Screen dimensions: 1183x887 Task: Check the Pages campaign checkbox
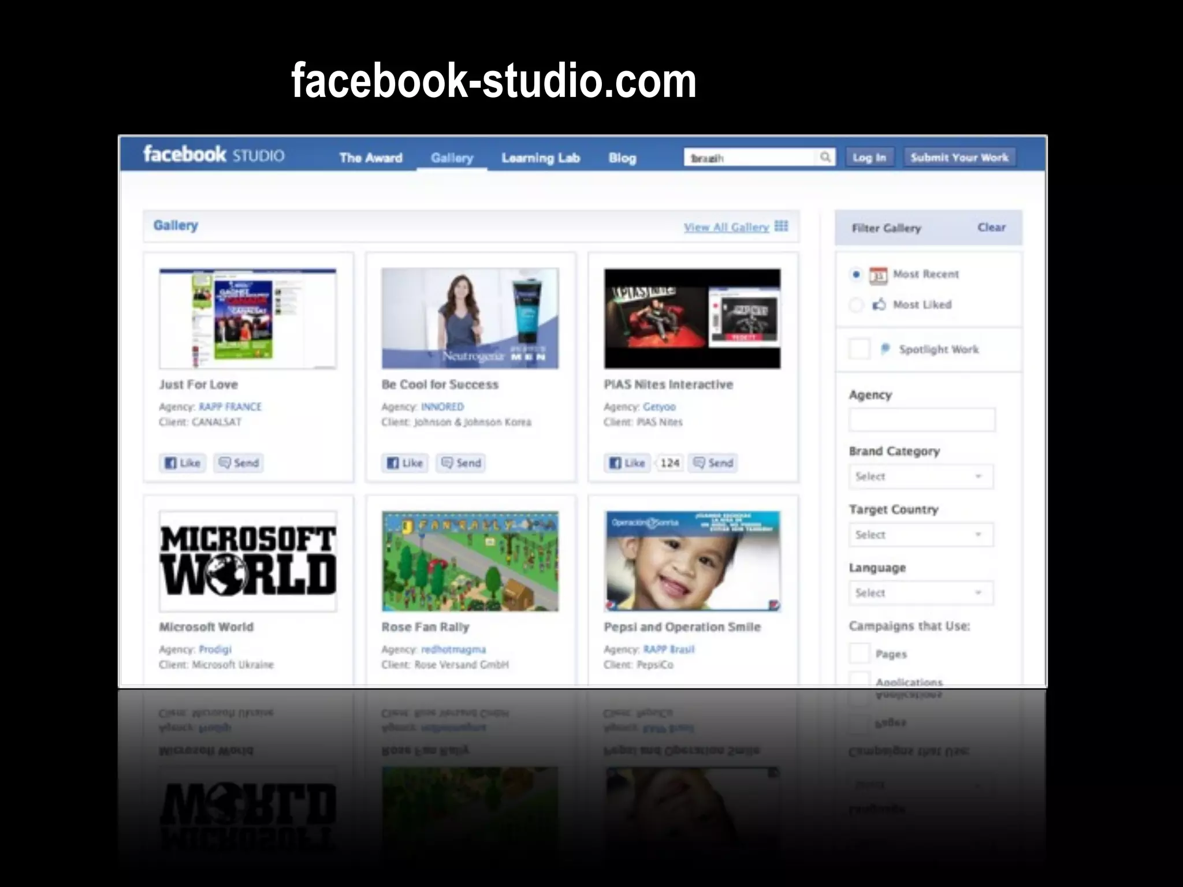pyautogui.click(x=860, y=653)
